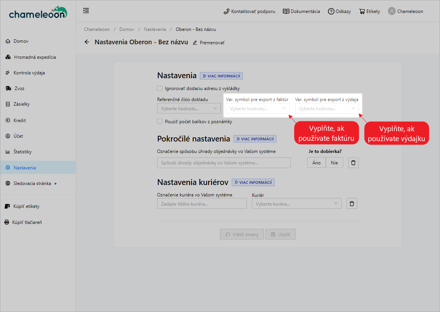440x312 pixels.
Task: Expand Var. symbol pre export z faktúr dropdown
Action: click(x=257, y=109)
